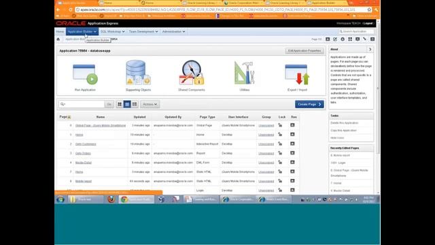Click the home breadcrumb icon
The height and width of the screenshot is (245, 435).
click(x=58, y=39)
